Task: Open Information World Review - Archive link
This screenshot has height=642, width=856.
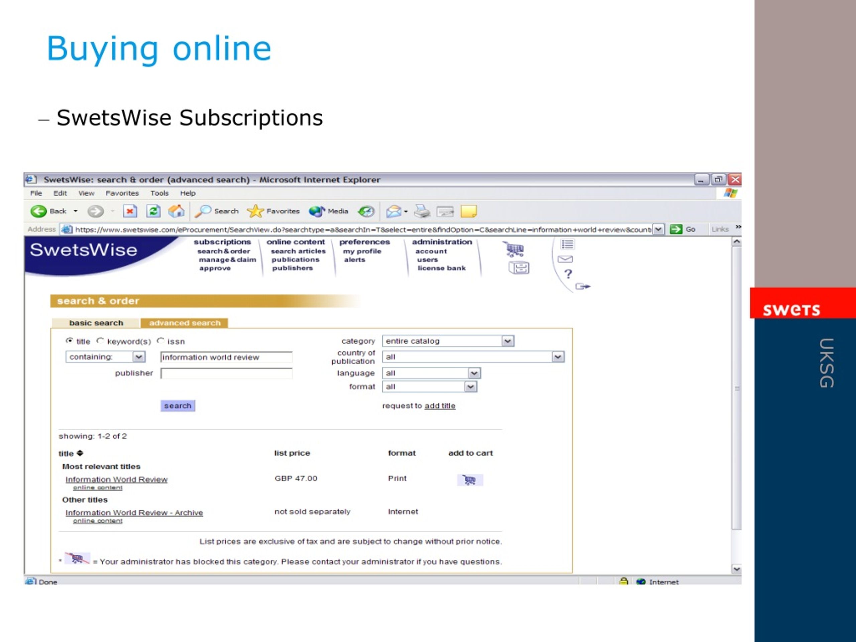Action: 134,512
